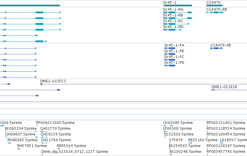
Task: Click the Slc45-1-RB transcript label
Action: tap(173, 15)
